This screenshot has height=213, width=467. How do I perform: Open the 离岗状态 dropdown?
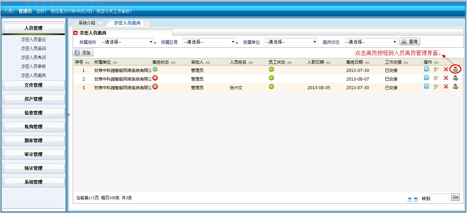click(371, 42)
